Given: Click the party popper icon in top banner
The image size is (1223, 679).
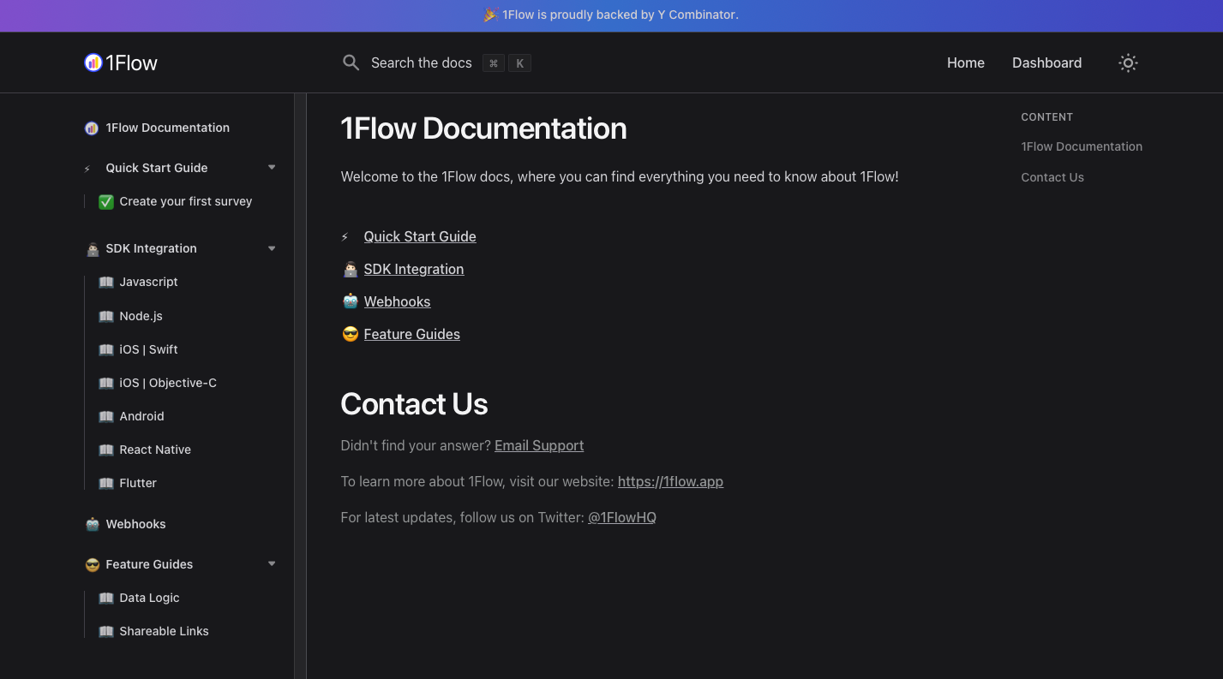Looking at the screenshot, I should (490, 15).
